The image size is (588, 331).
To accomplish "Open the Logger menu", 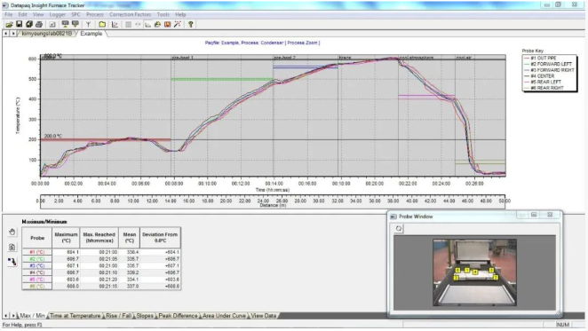I will pos(58,14).
